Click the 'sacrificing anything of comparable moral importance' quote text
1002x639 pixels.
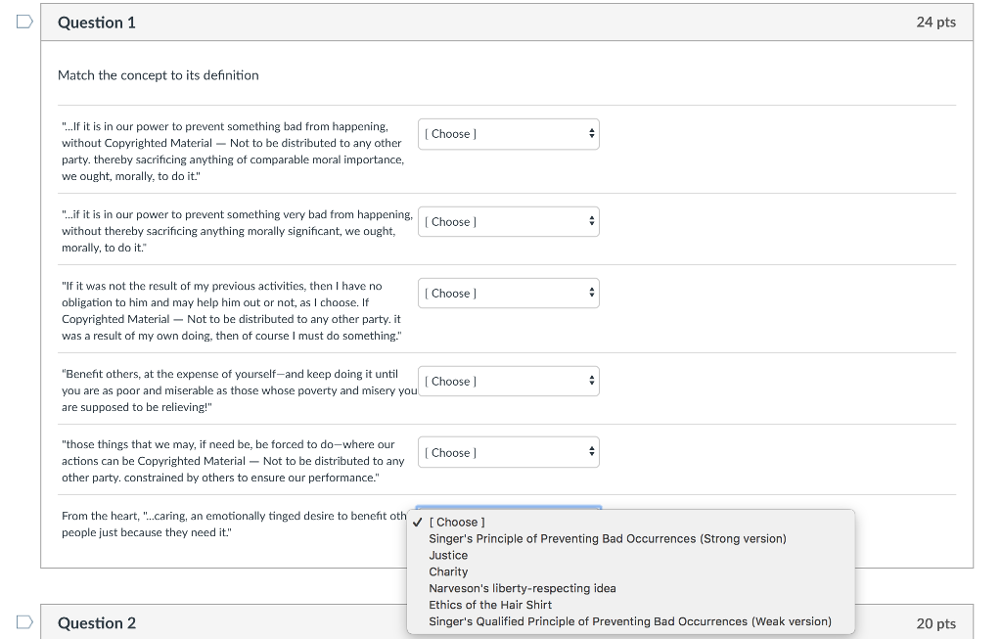pos(233,152)
